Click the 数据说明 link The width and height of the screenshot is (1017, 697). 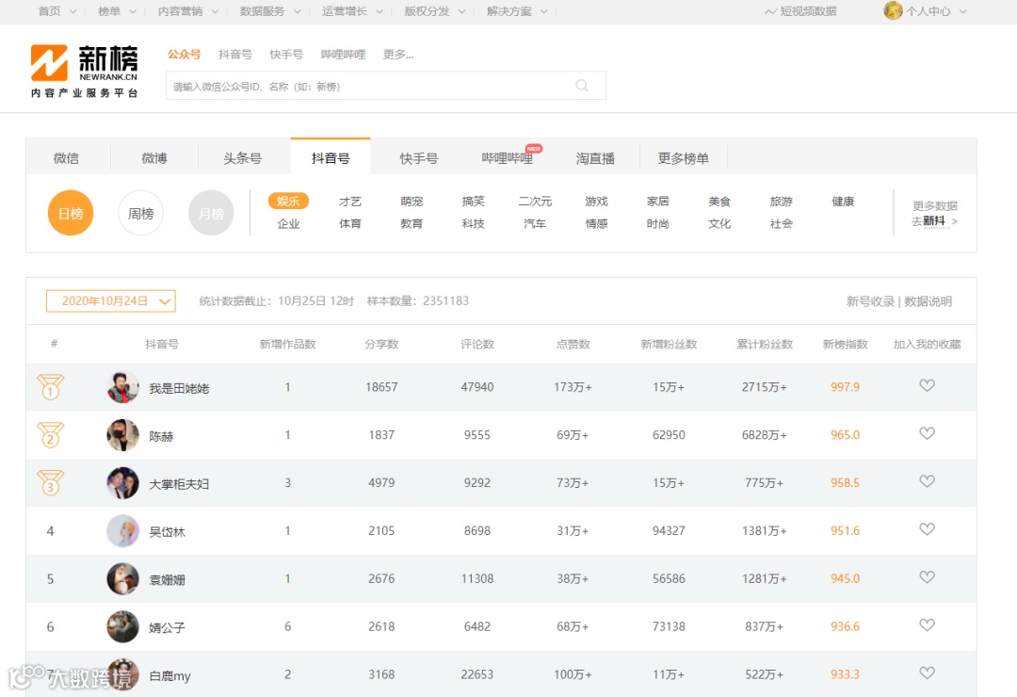click(x=928, y=301)
